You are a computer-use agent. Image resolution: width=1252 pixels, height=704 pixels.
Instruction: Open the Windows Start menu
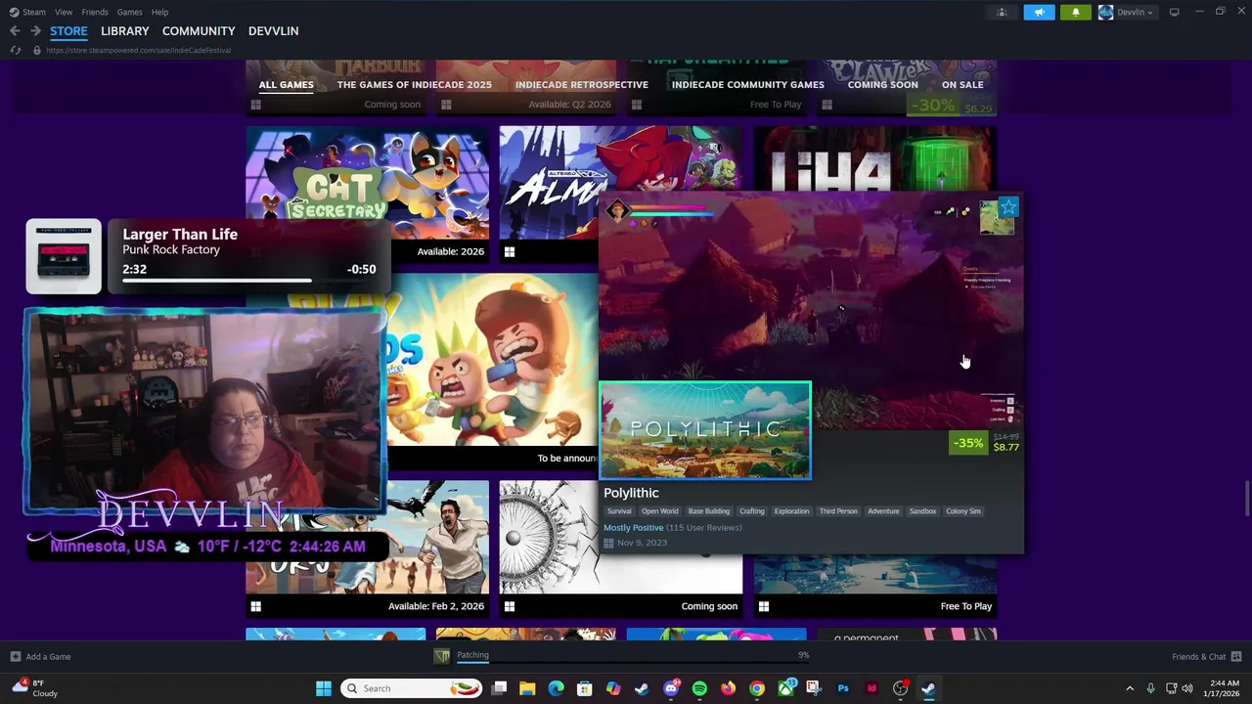[323, 688]
